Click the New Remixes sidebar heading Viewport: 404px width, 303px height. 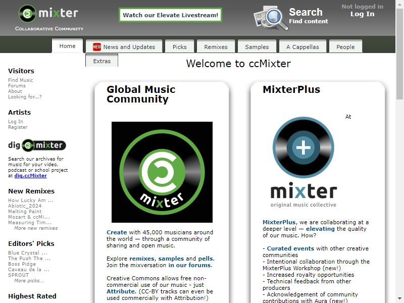[31, 191]
